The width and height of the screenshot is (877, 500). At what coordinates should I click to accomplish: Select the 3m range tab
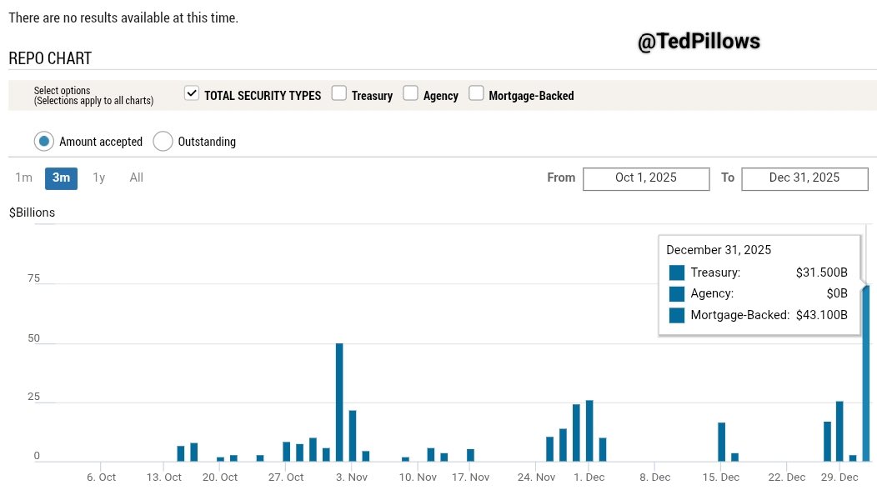[x=60, y=177]
